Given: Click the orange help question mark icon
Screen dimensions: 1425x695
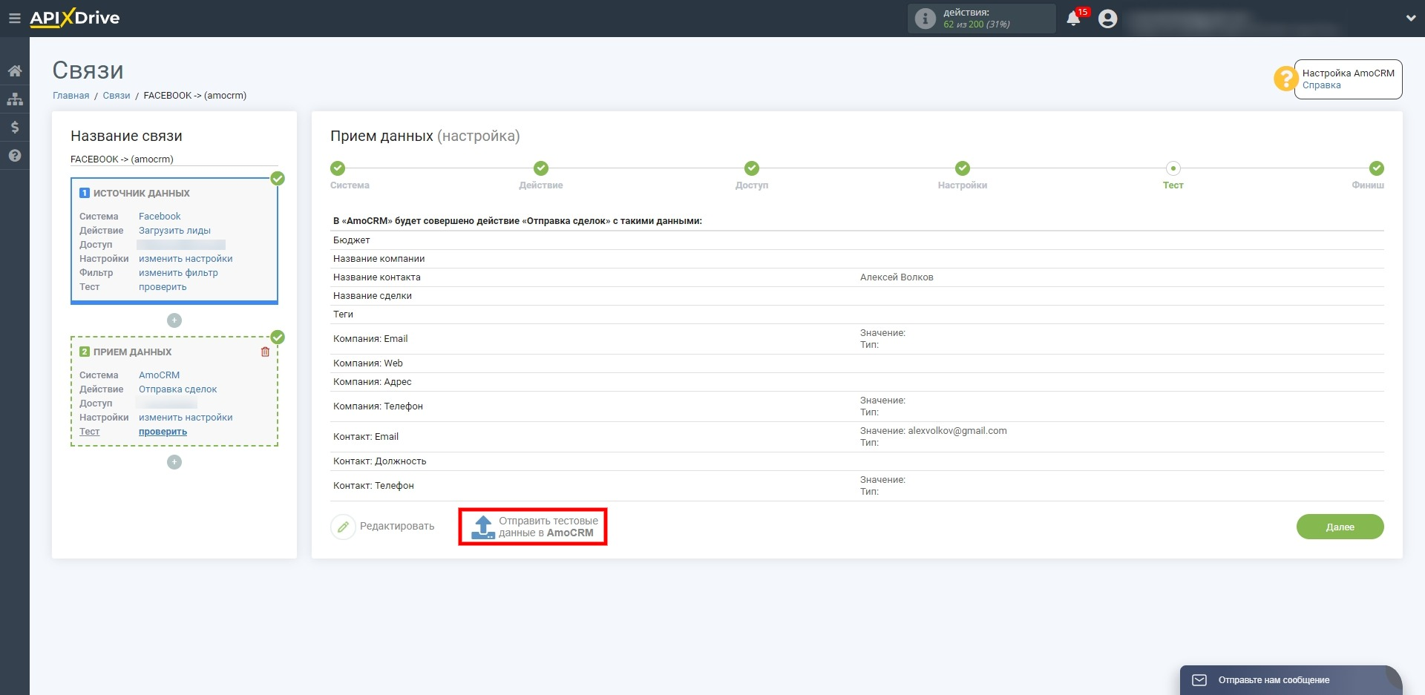Looking at the screenshot, I should [x=1285, y=79].
